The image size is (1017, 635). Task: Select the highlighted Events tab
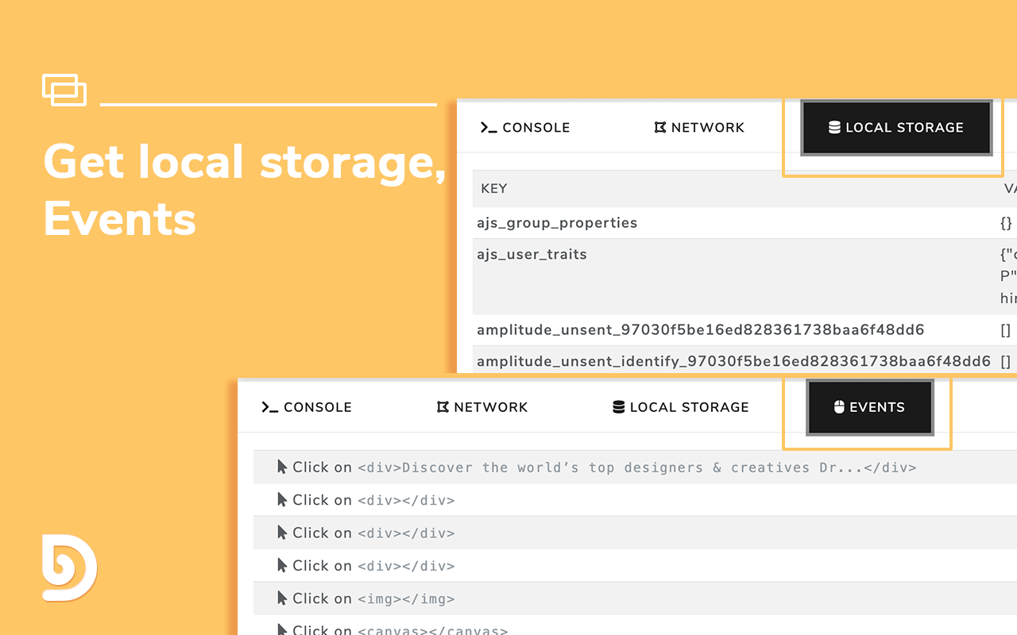click(869, 407)
